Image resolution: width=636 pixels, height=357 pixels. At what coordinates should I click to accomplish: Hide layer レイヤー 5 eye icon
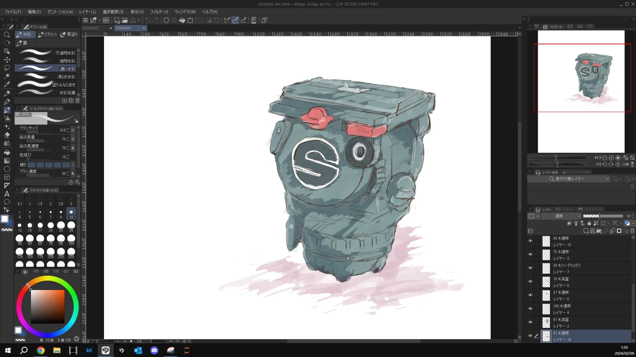(530, 296)
